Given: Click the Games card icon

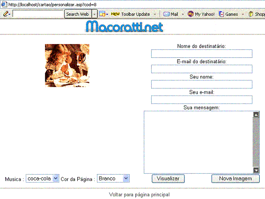Looking at the screenshot, I should [x=221, y=14].
